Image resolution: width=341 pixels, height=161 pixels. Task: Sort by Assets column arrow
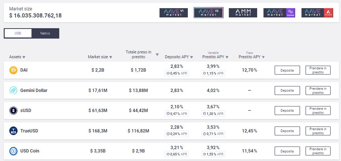pos(24,57)
